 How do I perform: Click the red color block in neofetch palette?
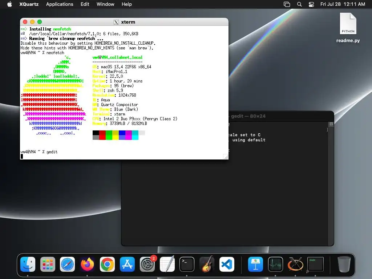click(102, 135)
